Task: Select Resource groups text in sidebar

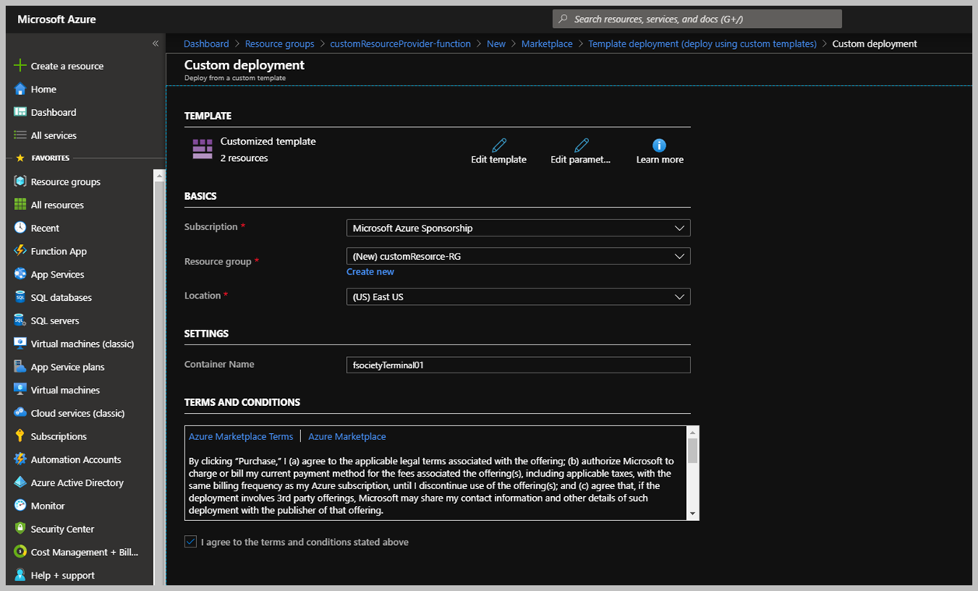Action: pyautogui.click(x=65, y=182)
